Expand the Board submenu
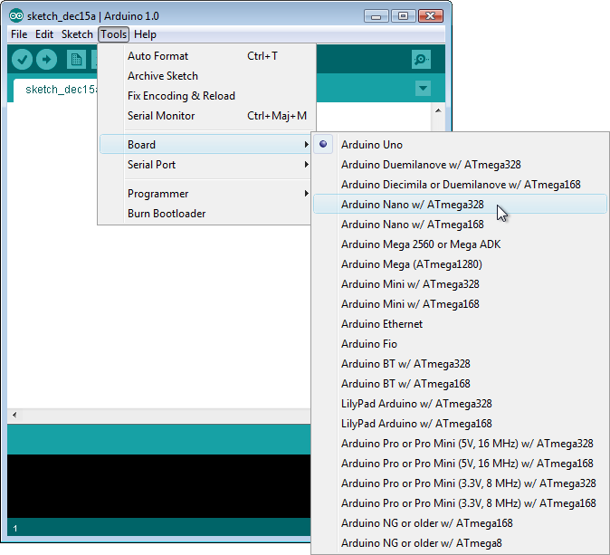Screen dimensions: 610x555 click(x=205, y=144)
